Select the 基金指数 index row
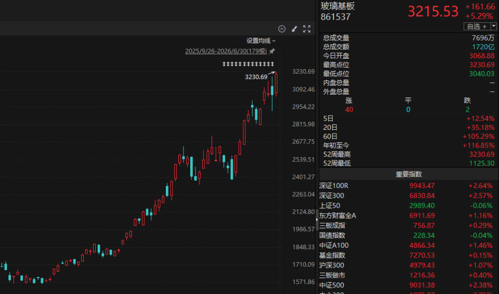 (409, 255)
